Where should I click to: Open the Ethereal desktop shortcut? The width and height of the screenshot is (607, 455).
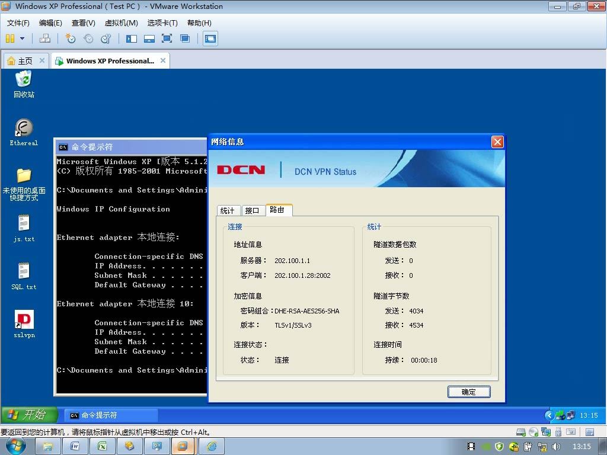pos(24,133)
